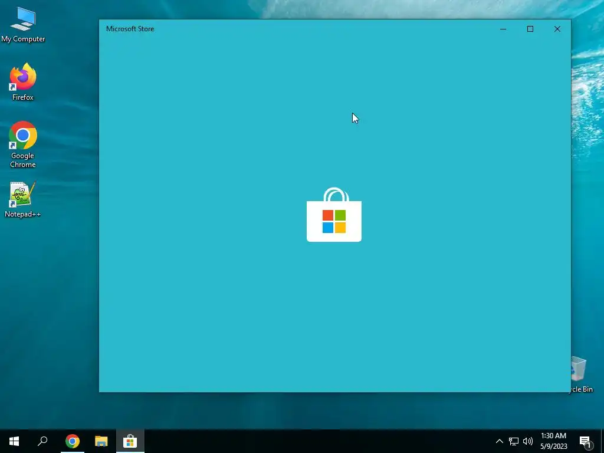604x453 pixels.
Task: Open network status tray icon
Action: tap(514, 441)
